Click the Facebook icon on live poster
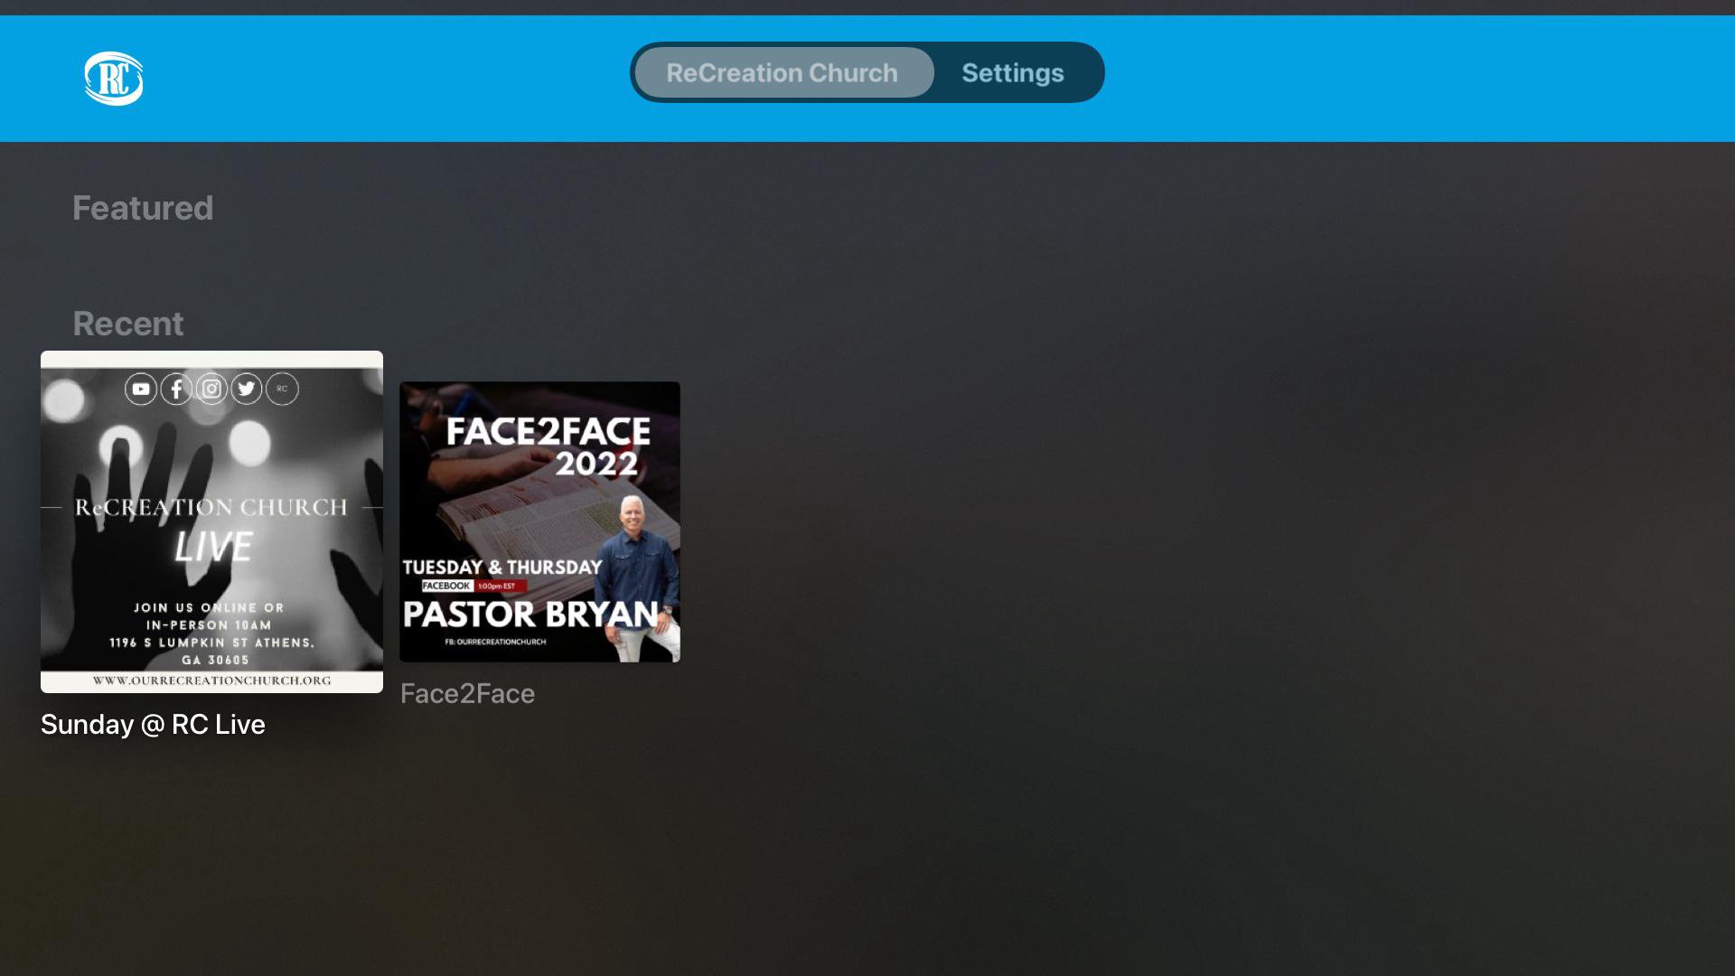1735x976 pixels. [x=176, y=389]
